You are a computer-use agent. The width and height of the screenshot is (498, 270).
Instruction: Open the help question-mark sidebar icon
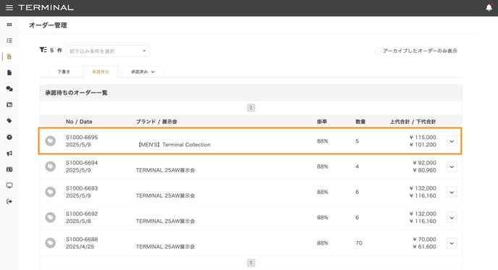pyautogui.click(x=9, y=138)
